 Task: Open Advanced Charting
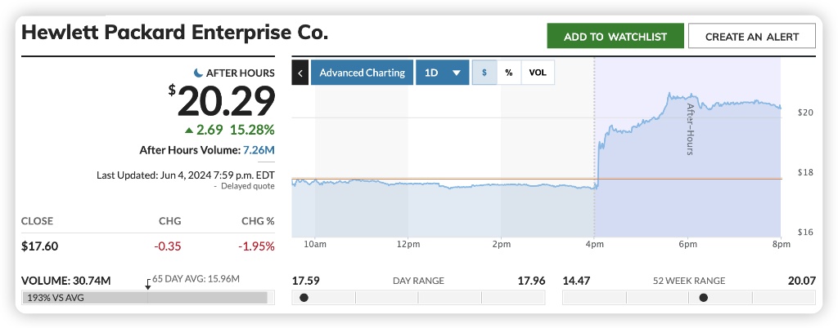[362, 73]
